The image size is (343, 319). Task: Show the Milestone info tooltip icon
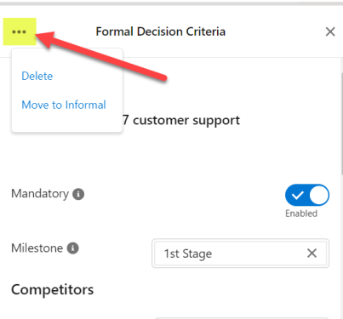73,248
